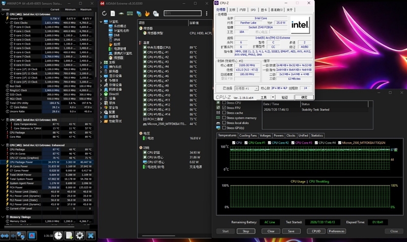Click the Stop button in stability test
407x242 pixels.
[246, 231]
